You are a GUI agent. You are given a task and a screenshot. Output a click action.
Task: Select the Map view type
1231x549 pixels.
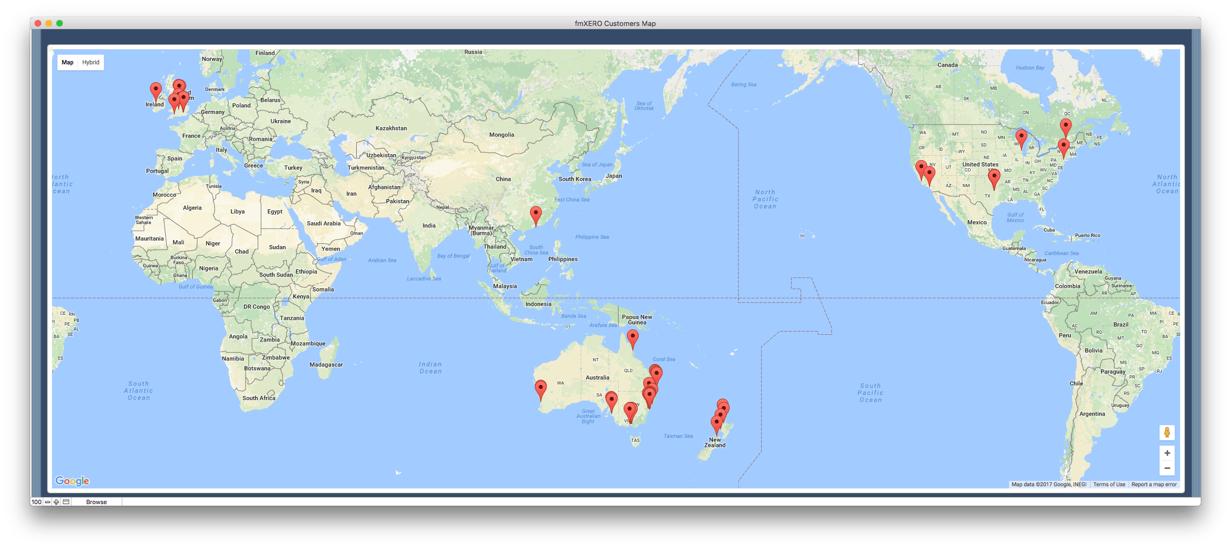pos(68,62)
